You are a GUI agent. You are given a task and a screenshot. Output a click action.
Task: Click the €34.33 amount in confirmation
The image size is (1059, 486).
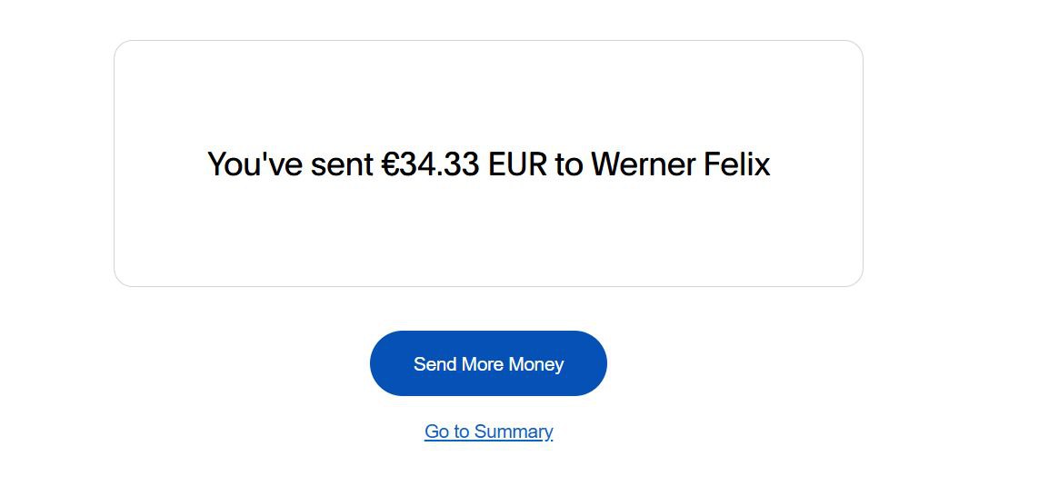(430, 164)
